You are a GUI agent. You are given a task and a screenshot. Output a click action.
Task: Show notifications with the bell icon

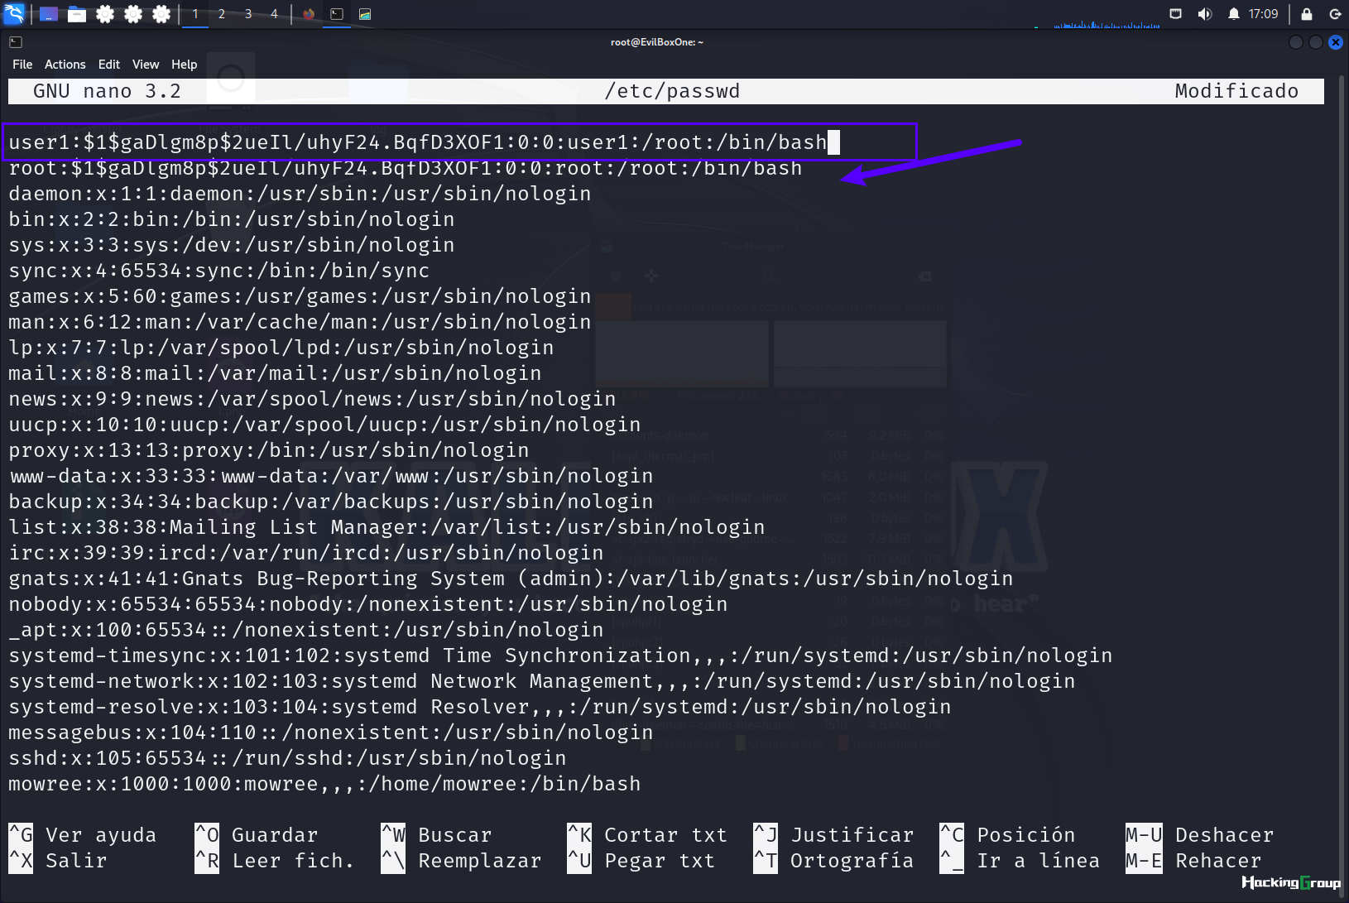tap(1234, 14)
